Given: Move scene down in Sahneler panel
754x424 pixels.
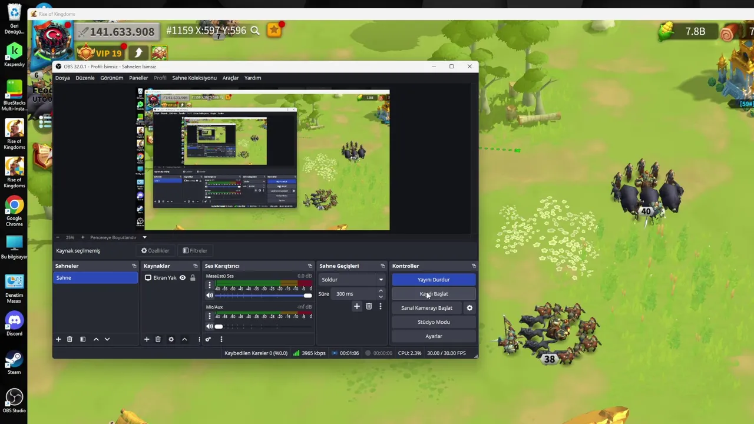Looking at the screenshot, I should 107,339.
